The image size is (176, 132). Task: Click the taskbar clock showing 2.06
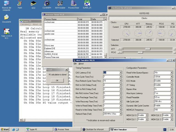coord(172,130)
